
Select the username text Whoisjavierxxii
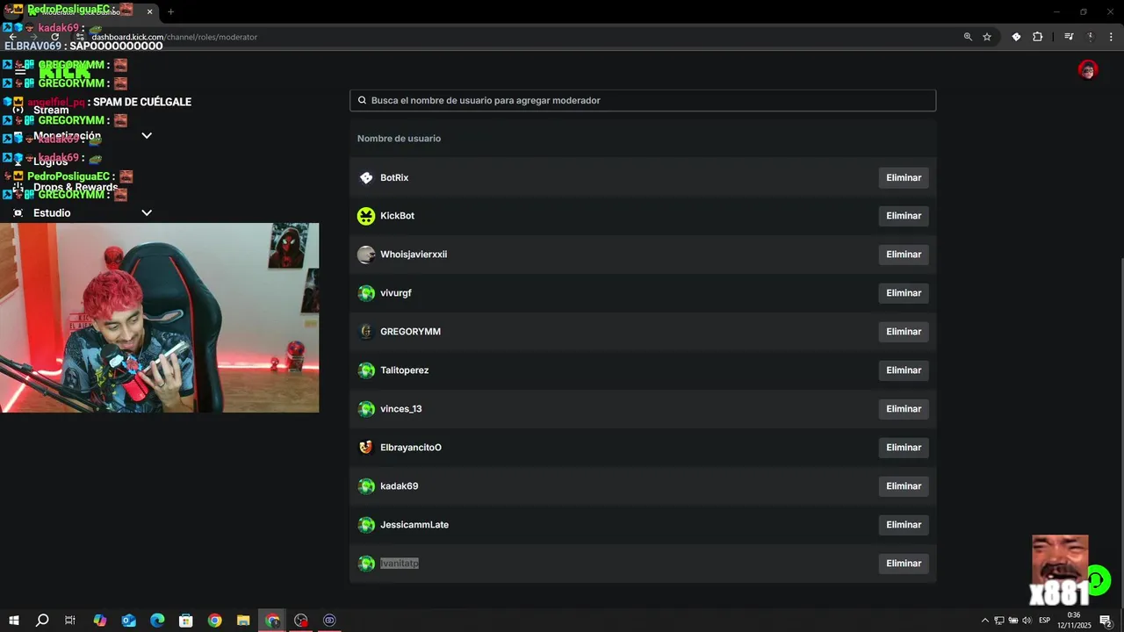coord(414,255)
